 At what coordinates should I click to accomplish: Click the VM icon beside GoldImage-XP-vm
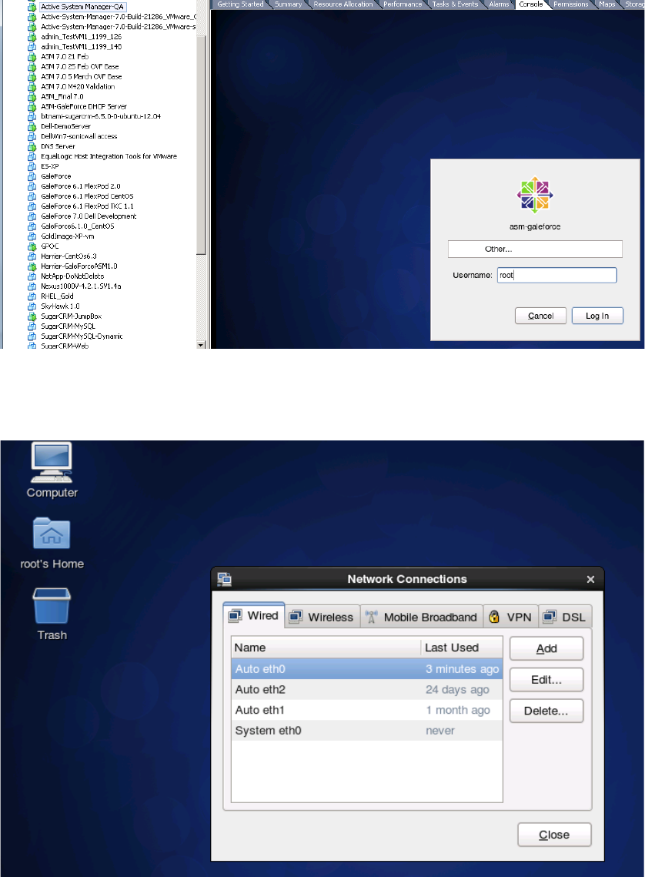pyautogui.click(x=32, y=236)
